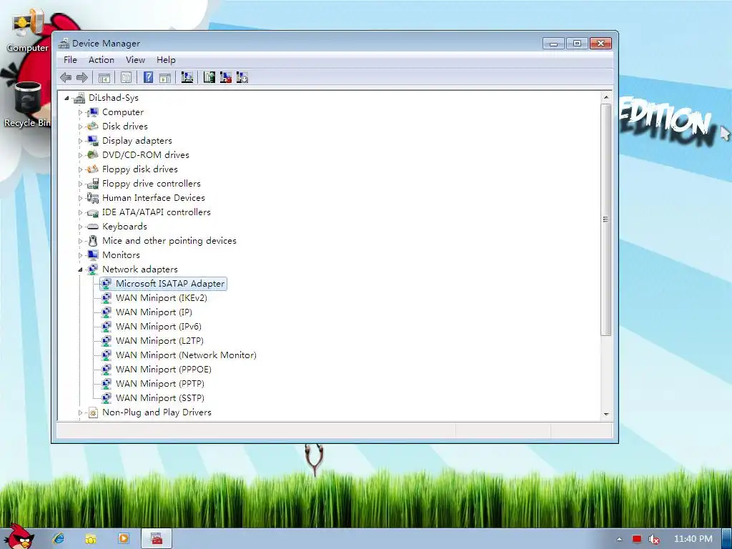Click the Update Driver Software toolbar icon
This screenshot has height=549, width=732.
209,77
